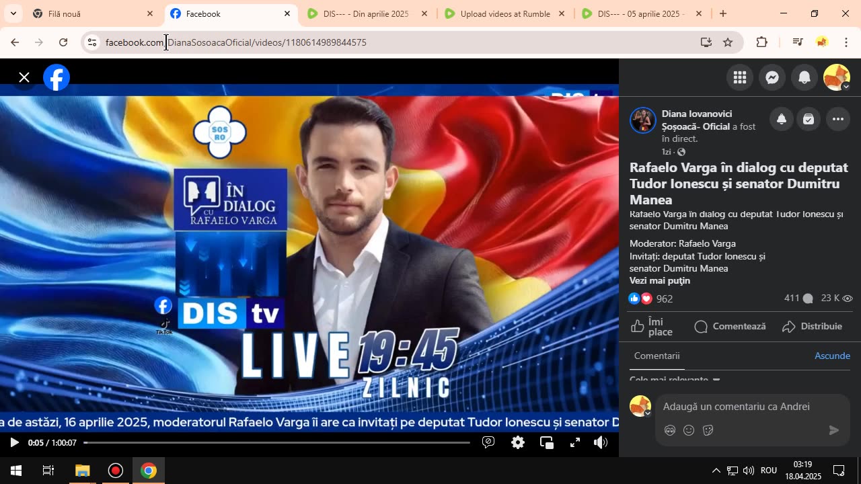The image size is (861, 484).
Task: Open video settings gear
Action: coord(518,442)
